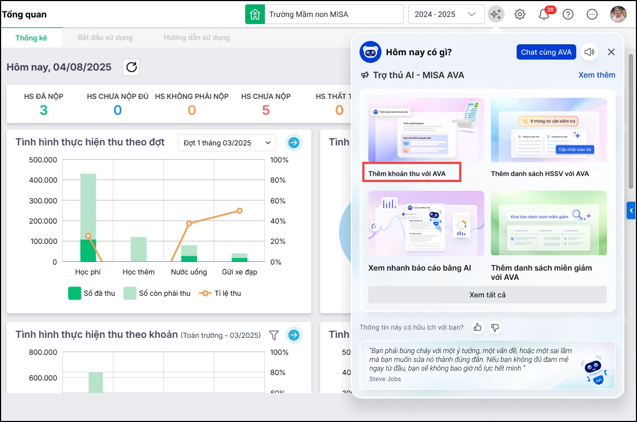637x422 pixels.
Task: Click the Xem thêm link
Action: [x=597, y=75]
